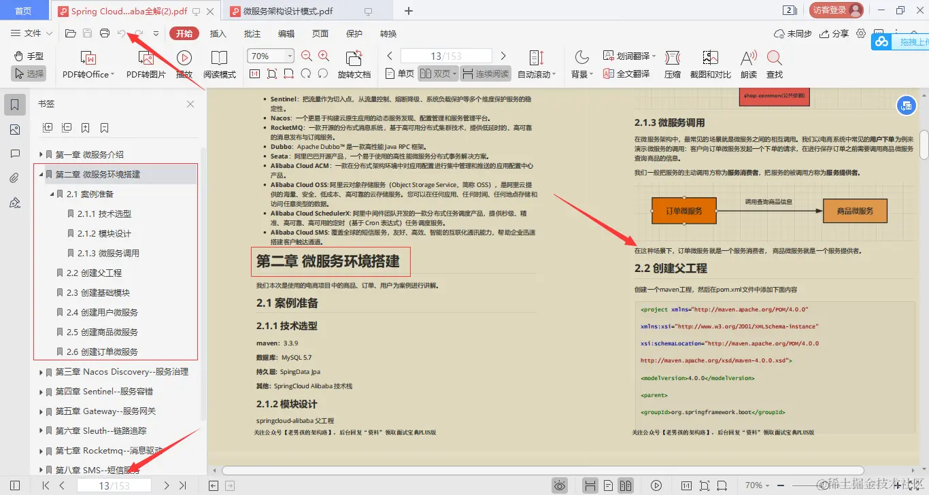Expand the 第三章 Nacos Discovery chapter
929x495 pixels.
point(41,371)
